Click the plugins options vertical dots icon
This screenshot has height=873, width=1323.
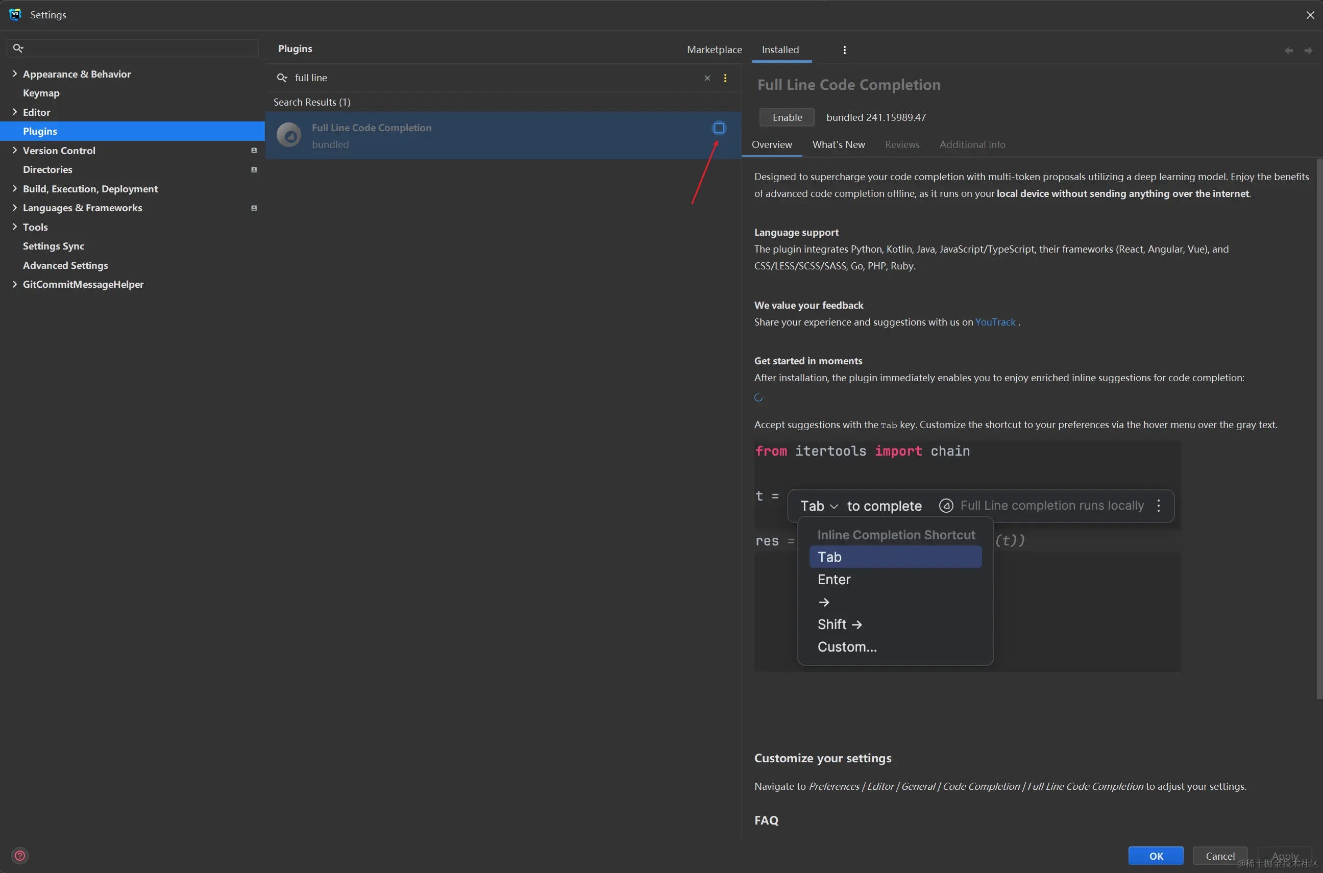844,50
